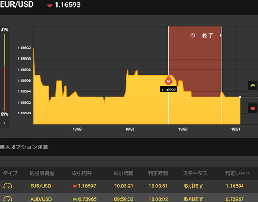Click the 取引内容 column header
The image size is (258, 202).
point(82,173)
